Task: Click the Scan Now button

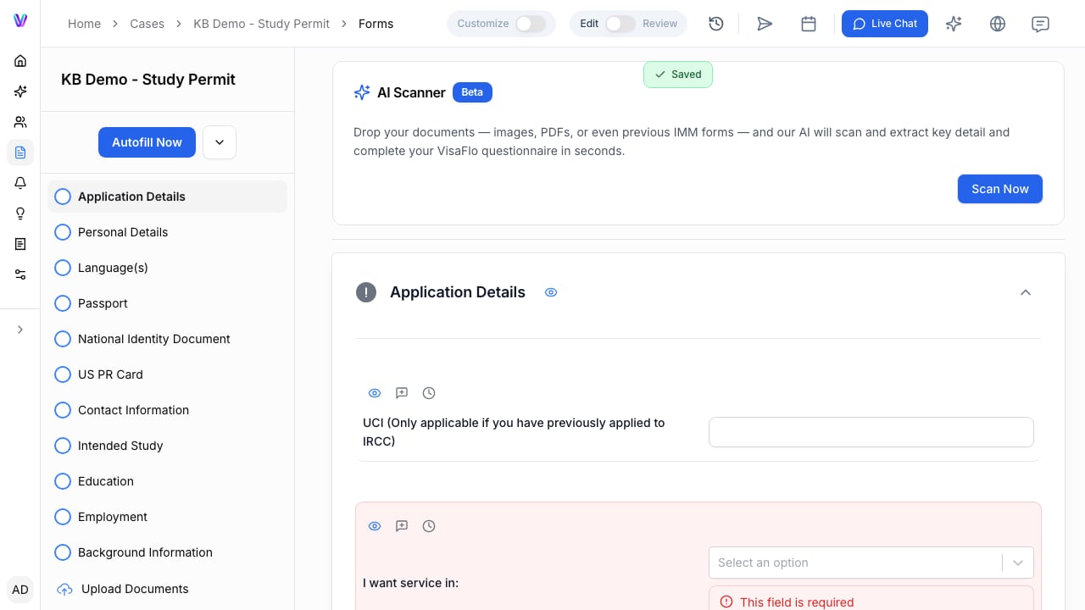Action: point(1000,189)
